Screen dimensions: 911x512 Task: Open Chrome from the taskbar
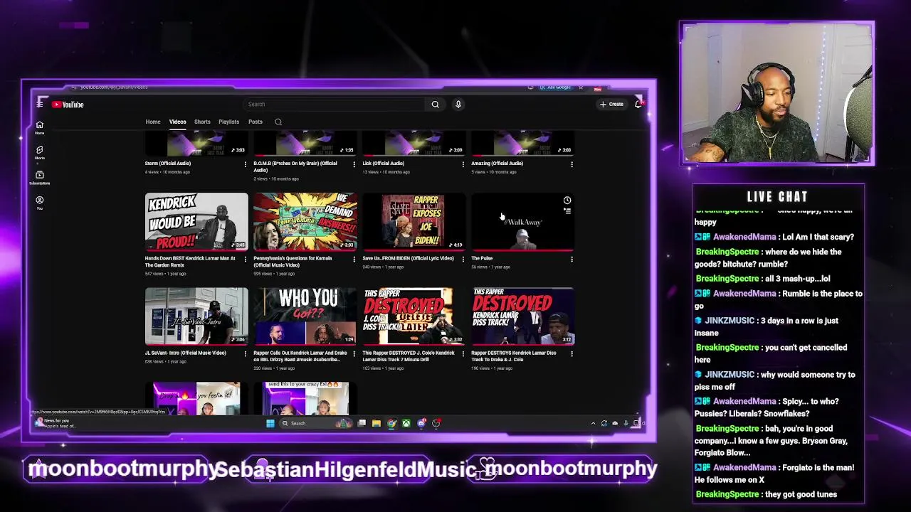391,423
